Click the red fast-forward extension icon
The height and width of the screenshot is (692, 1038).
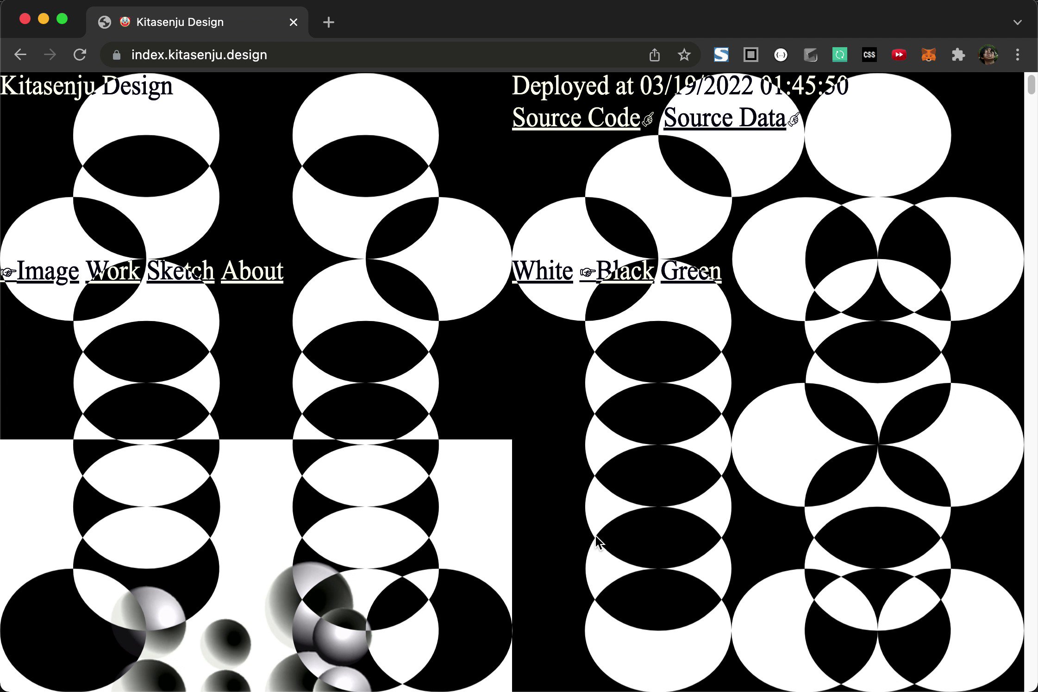point(899,55)
